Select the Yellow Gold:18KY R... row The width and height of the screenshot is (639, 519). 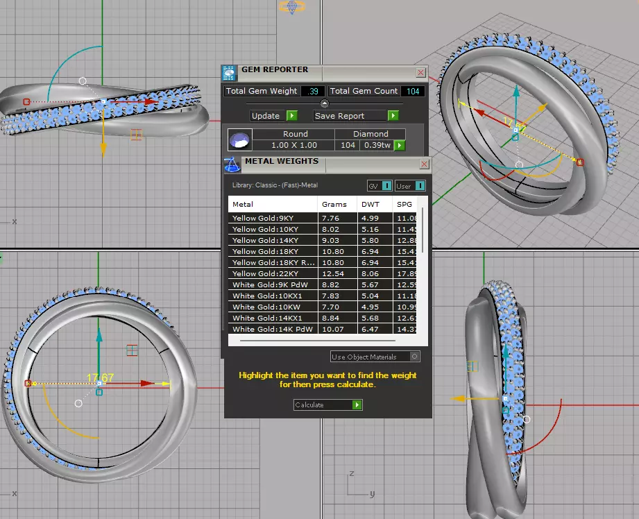tap(323, 262)
